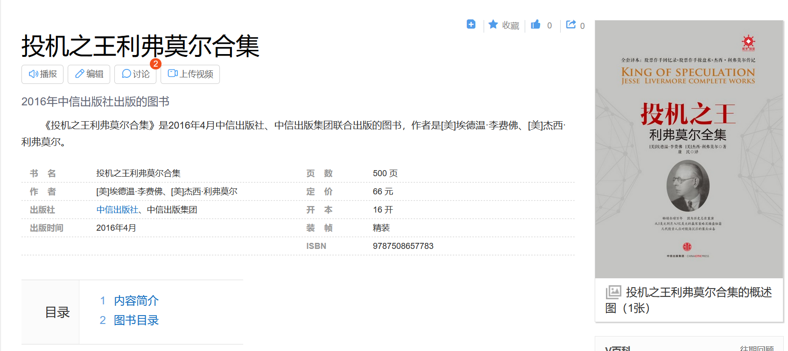The image size is (788, 351).
Task: Click the star 收藏 favorite icon
Action: tap(493, 24)
